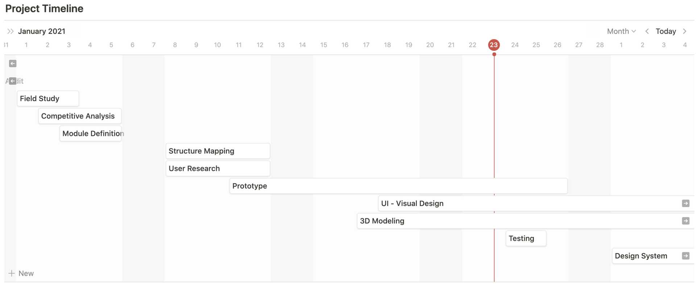Click the right-arrow icon on Design System bar

[686, 256]
